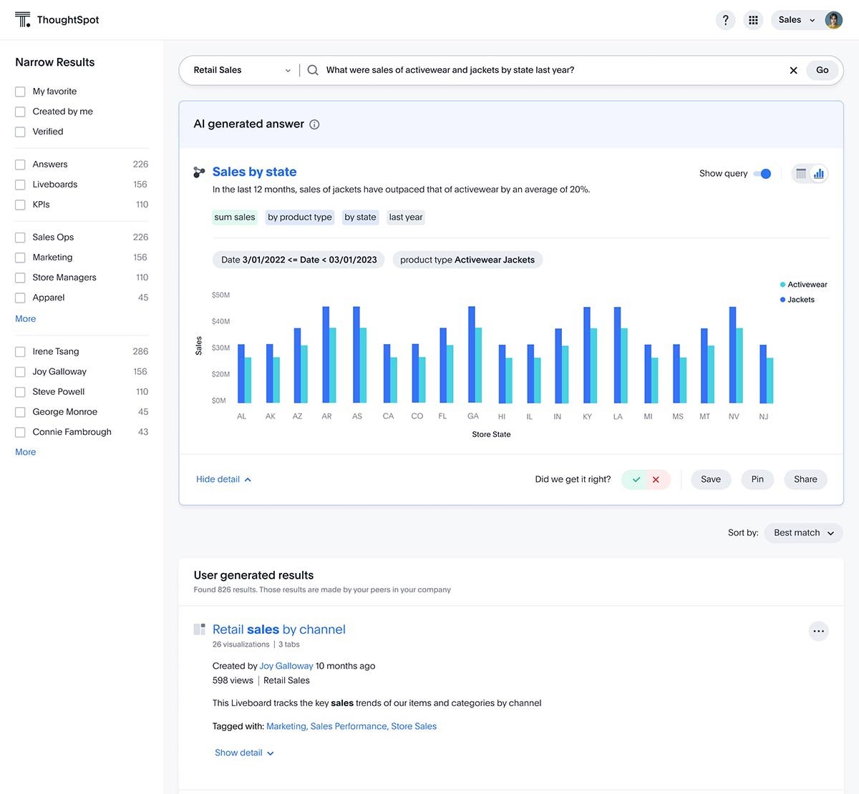Open the help question mark icon

pyautogui.click(x=725, y=19)
